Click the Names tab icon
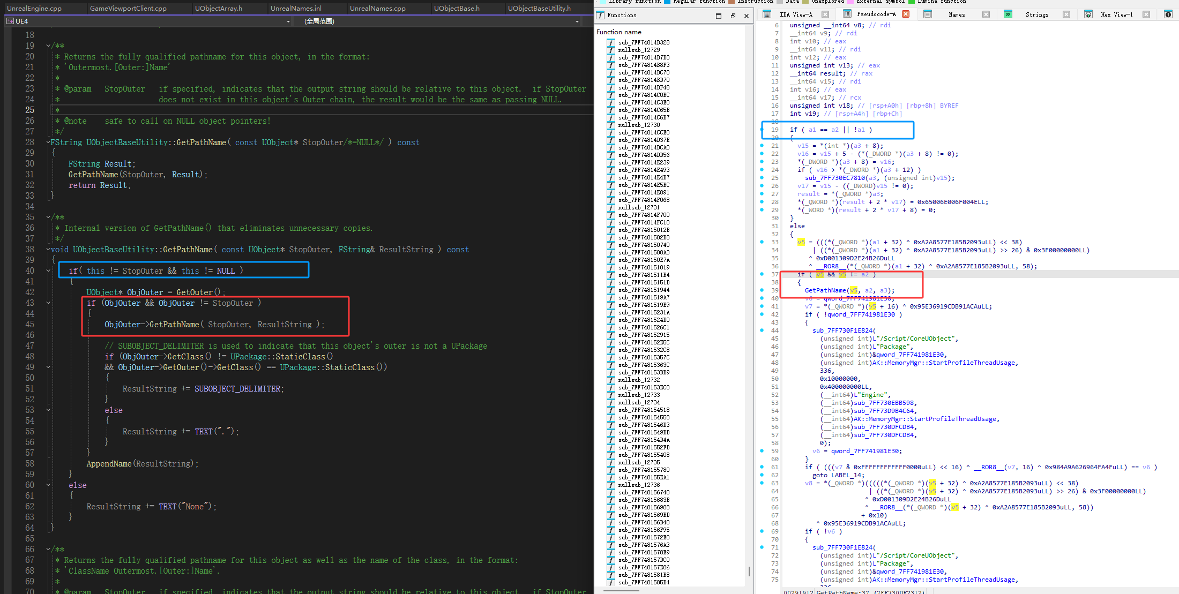This screenshot has width=1179, height=594. 928,14
